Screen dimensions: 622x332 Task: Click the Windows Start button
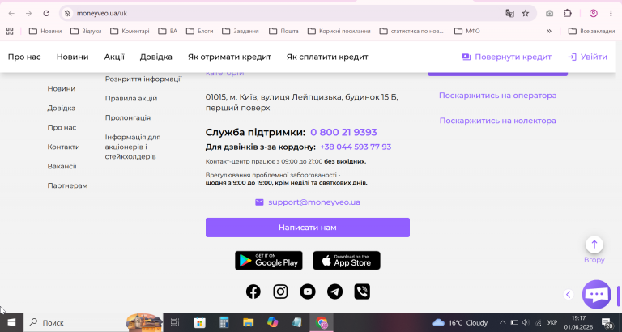coord(11,322)
